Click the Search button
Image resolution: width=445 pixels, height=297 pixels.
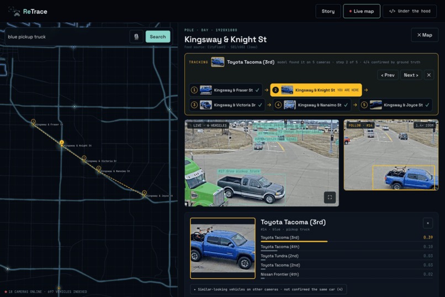[x=158, y=37]
